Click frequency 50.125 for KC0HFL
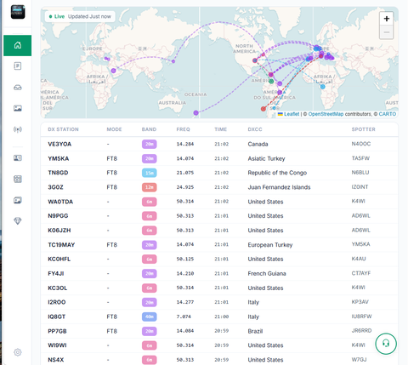408x365 pixels. [185, 259]
